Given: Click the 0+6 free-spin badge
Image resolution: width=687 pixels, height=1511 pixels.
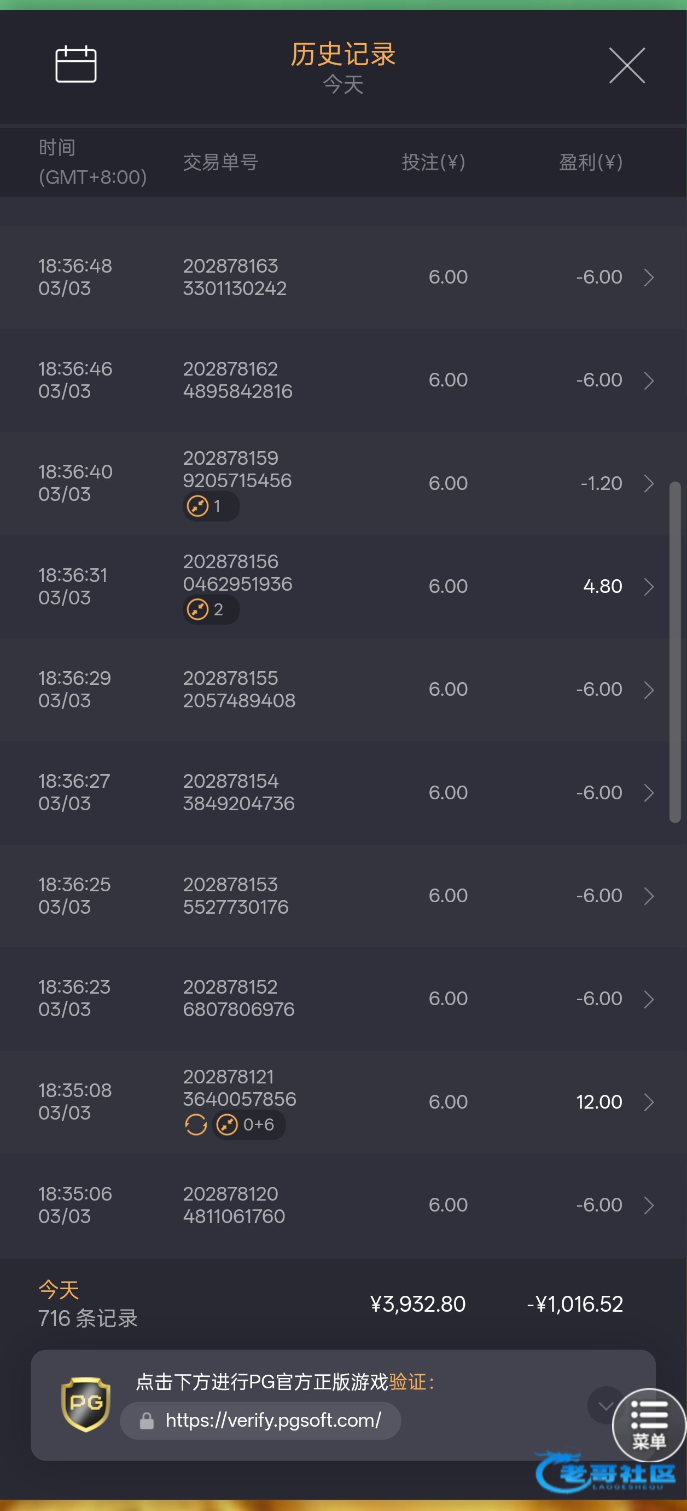Looking at the screenshot, I should coord(249,1124).
